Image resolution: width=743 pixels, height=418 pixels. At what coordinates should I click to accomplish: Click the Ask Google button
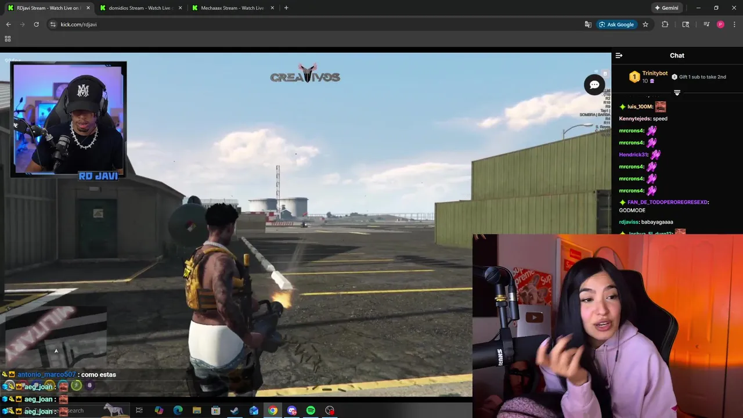point(616,24)
